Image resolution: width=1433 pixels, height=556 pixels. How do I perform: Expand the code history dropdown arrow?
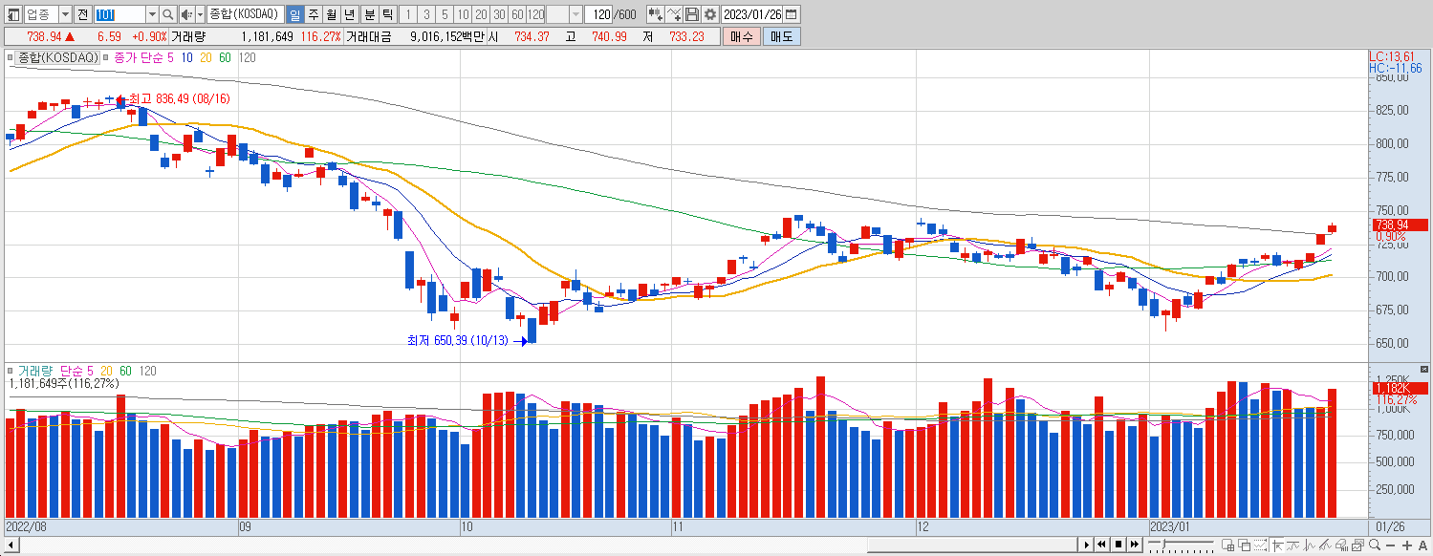click(152, 14)
